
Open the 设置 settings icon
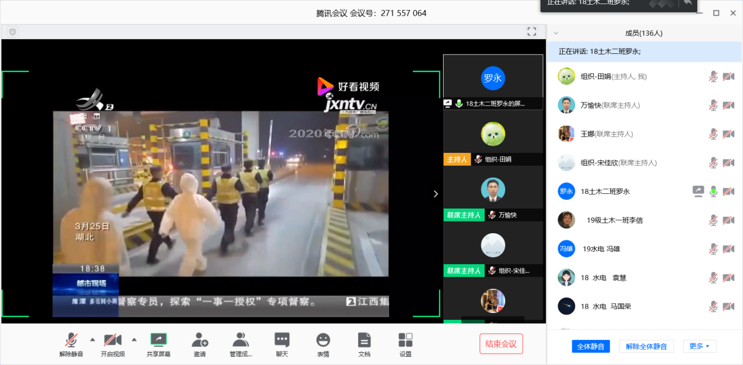[405, 340]
